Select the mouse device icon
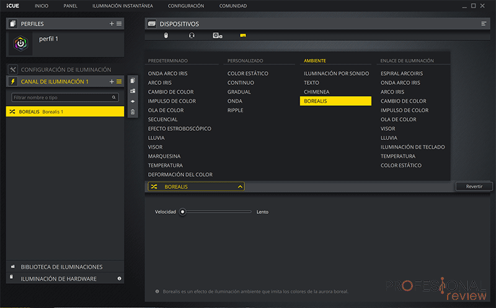This screenshot has width=496, height=308. 166,35
